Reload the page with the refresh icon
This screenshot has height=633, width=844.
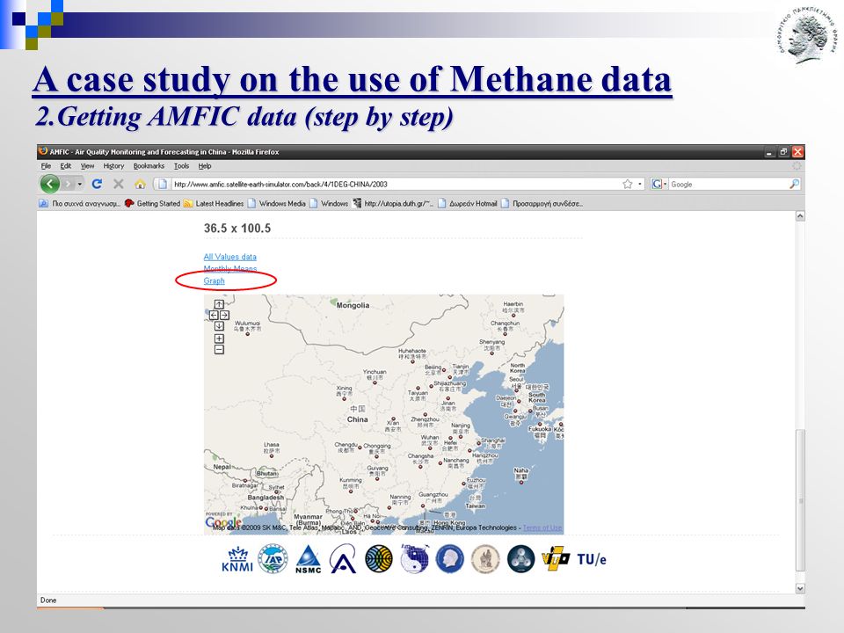97,184
